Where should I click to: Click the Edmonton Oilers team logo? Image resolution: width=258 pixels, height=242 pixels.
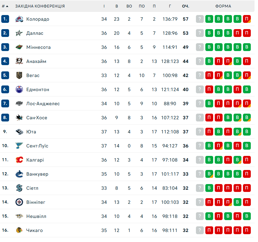(x=19, y=90)
